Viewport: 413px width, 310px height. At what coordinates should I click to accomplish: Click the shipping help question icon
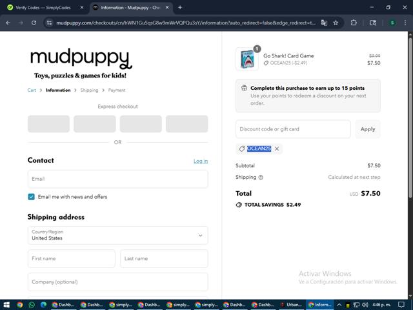pyautogui.click(x=261, y=178)
